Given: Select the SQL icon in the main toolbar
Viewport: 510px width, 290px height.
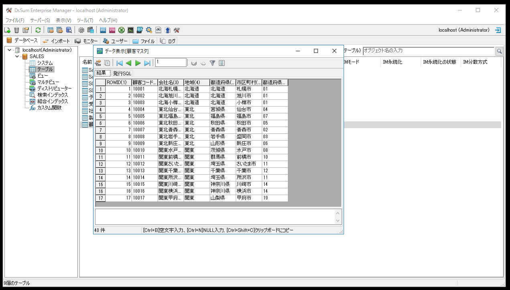Looking at the screenshot, I should 103,30.
